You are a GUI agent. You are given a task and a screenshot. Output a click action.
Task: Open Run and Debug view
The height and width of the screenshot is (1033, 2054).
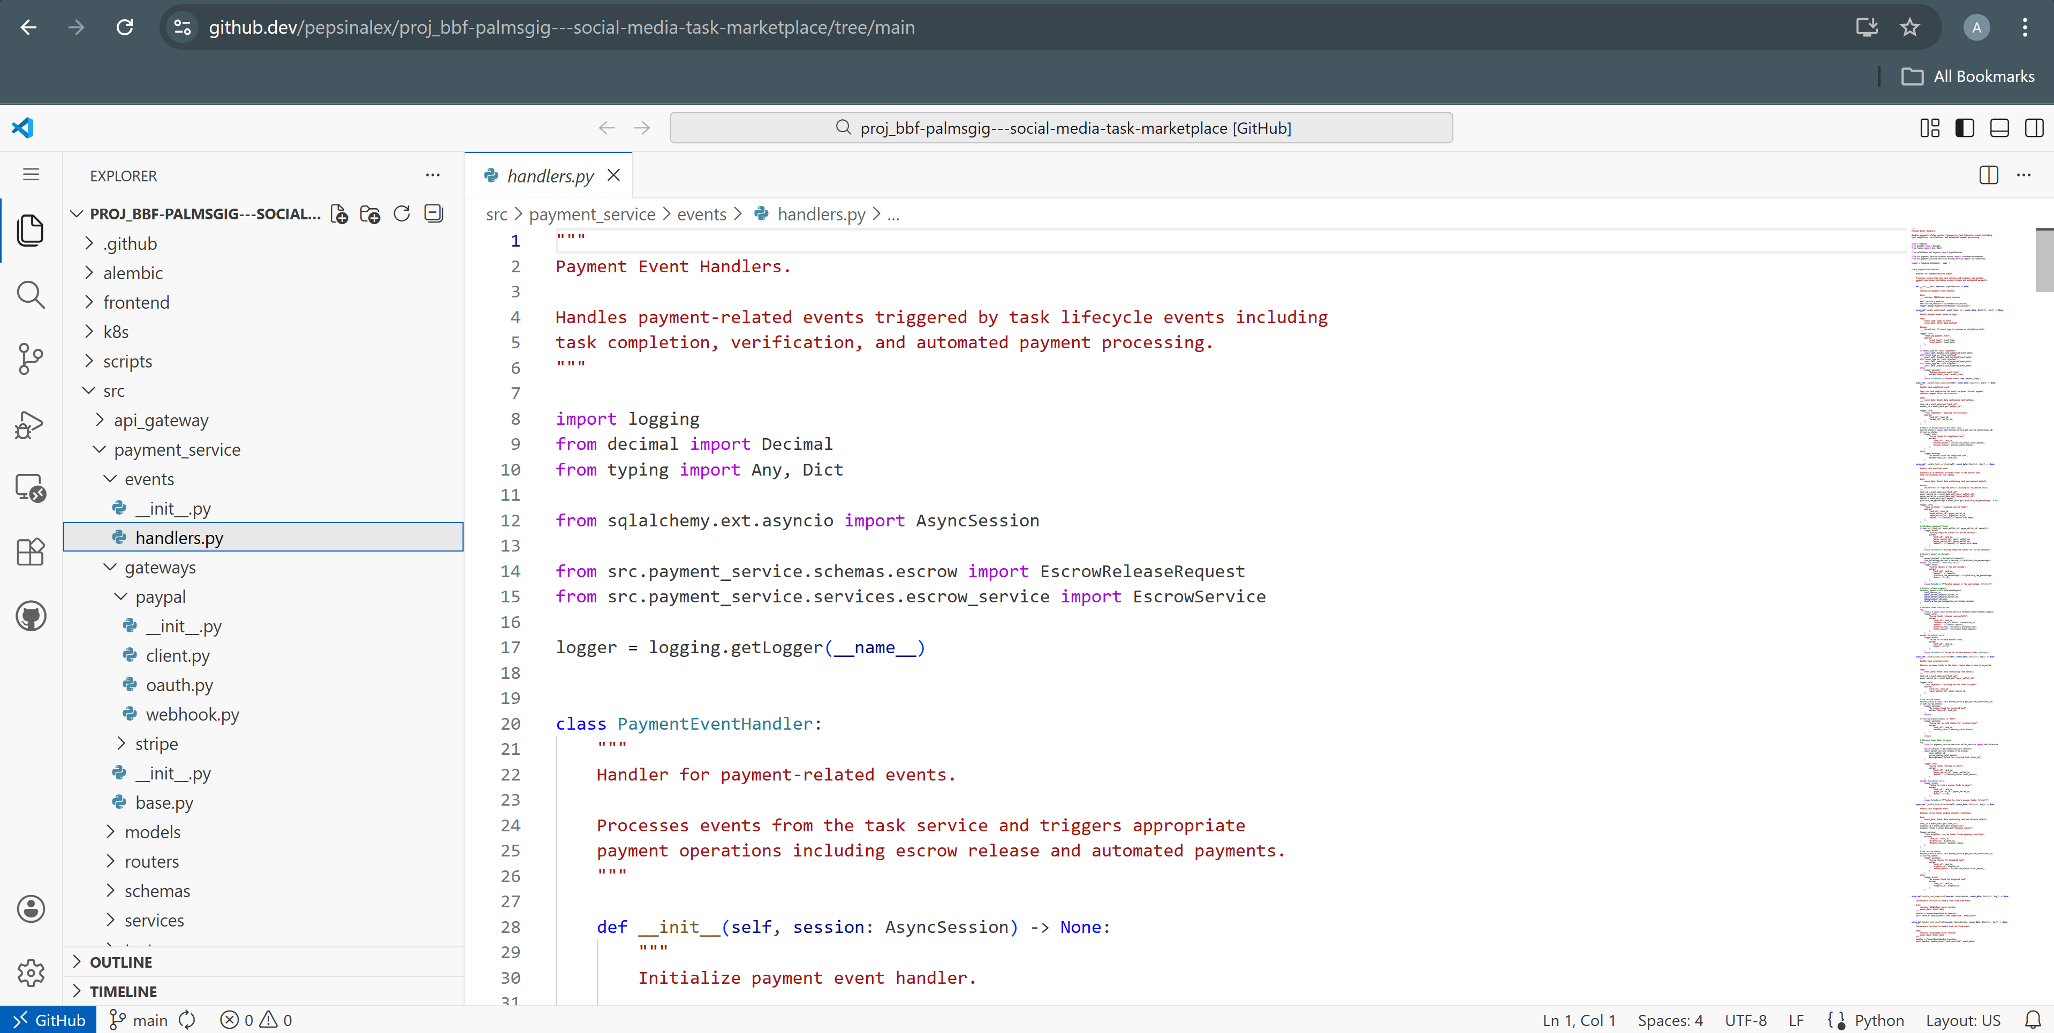coord(31,424)
